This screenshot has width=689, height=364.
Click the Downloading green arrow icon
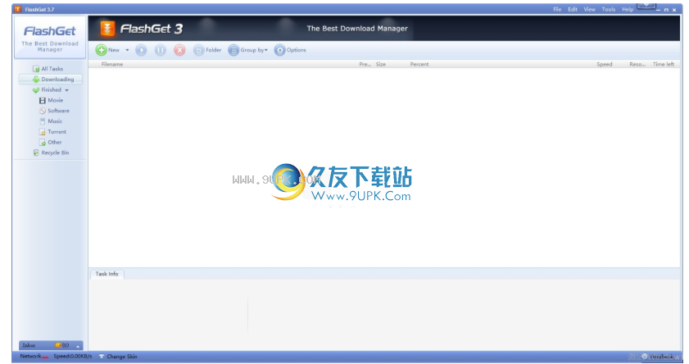pyautogui.click(x=36, y=80)
